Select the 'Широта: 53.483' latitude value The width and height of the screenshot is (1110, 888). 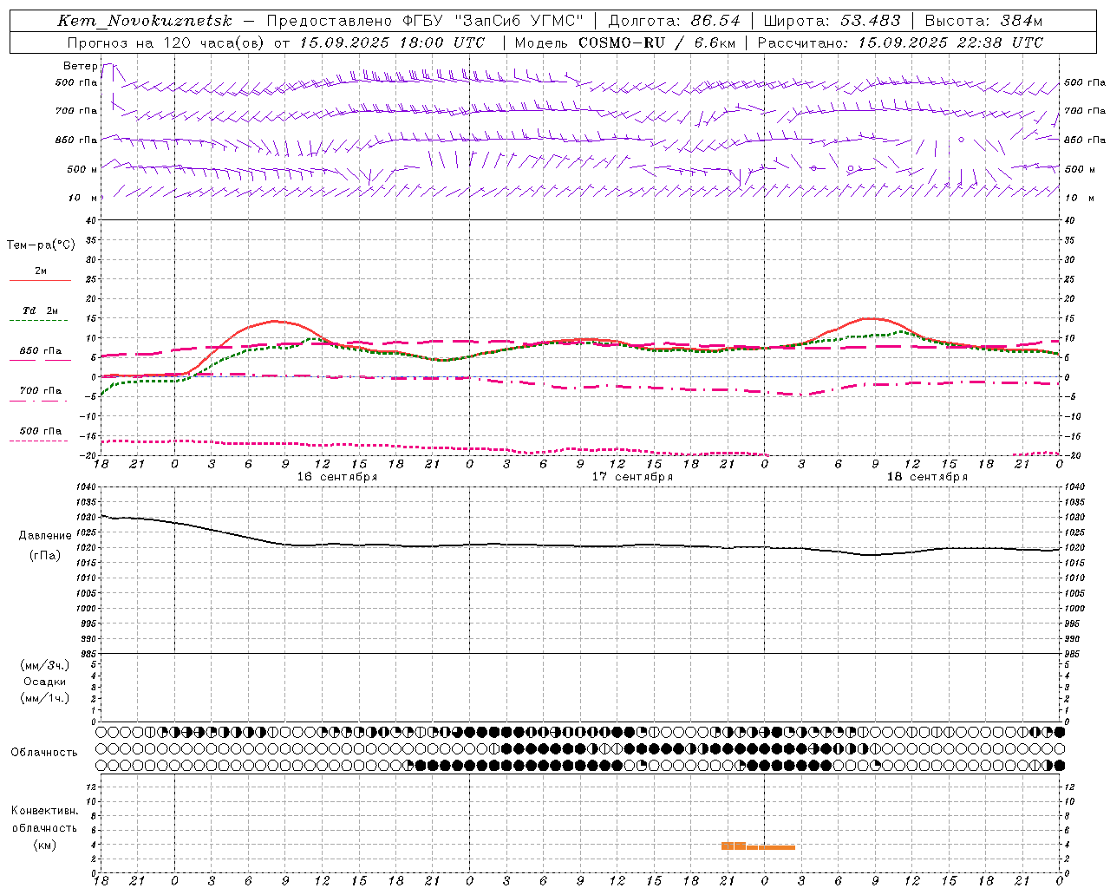832,21
